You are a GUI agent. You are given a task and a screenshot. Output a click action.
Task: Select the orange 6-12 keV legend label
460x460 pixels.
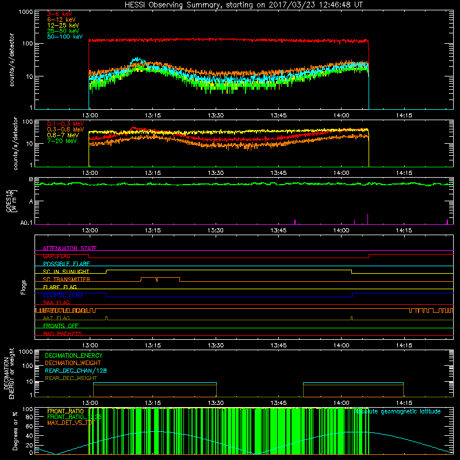coord(62,20)
